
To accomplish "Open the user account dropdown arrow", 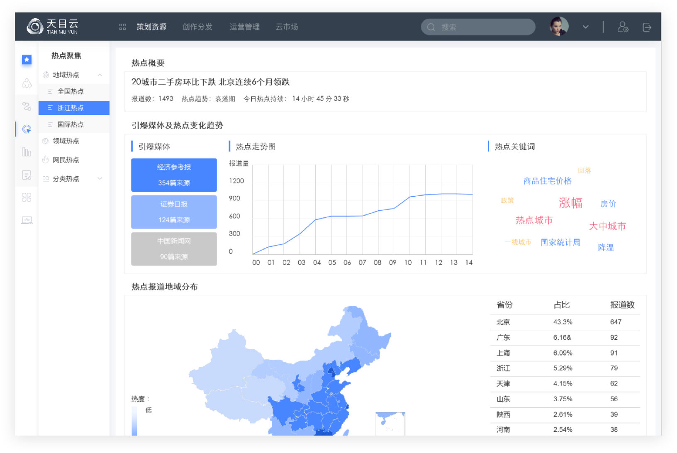I will (585, 27).
